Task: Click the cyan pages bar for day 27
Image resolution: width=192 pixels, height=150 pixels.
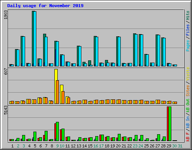Action: 159,51
